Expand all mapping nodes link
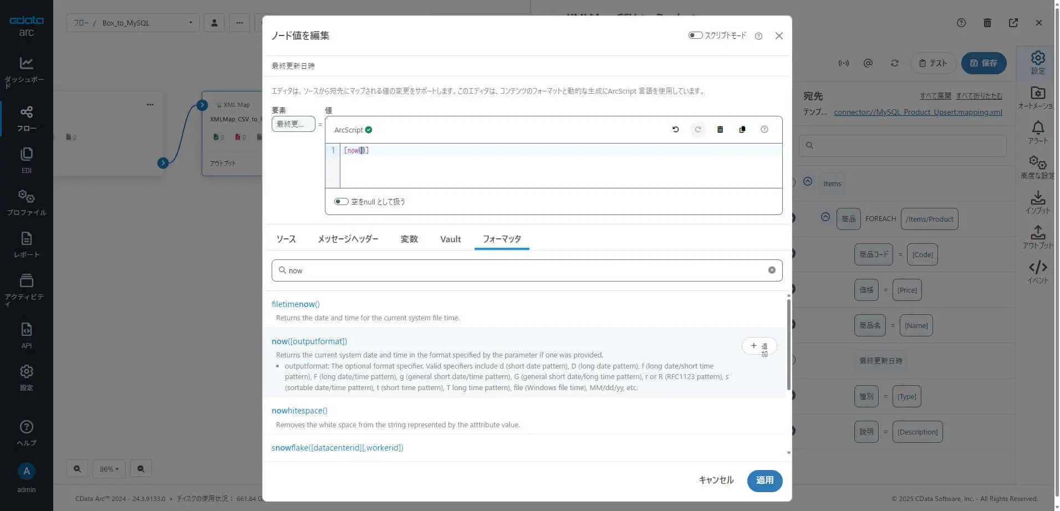Screen dimensions: 1060x511 pos(935,96)
